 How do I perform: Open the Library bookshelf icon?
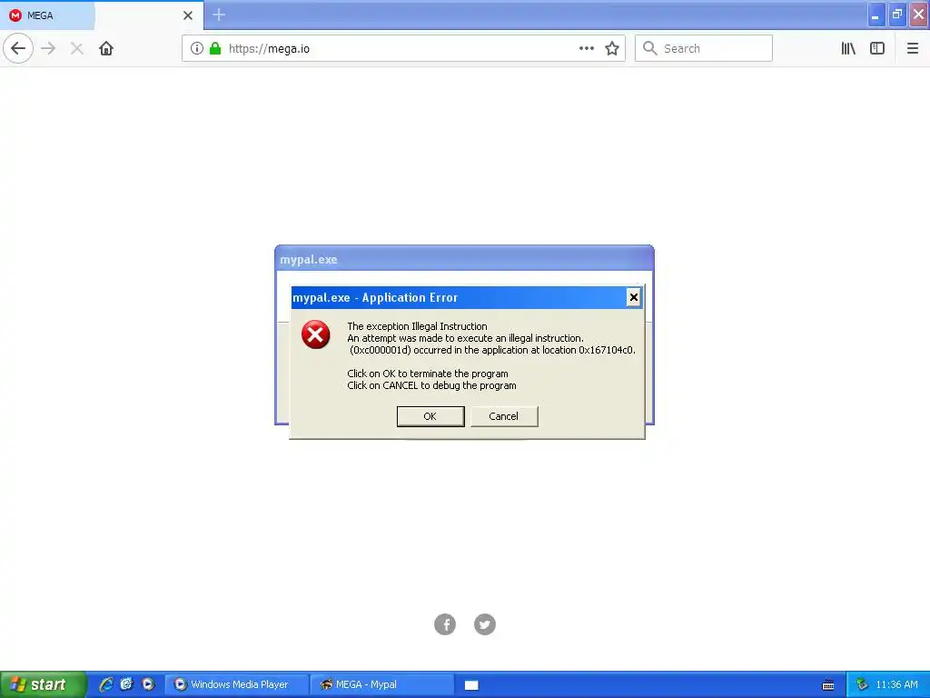pyautogui.click(x=848, y=49)
